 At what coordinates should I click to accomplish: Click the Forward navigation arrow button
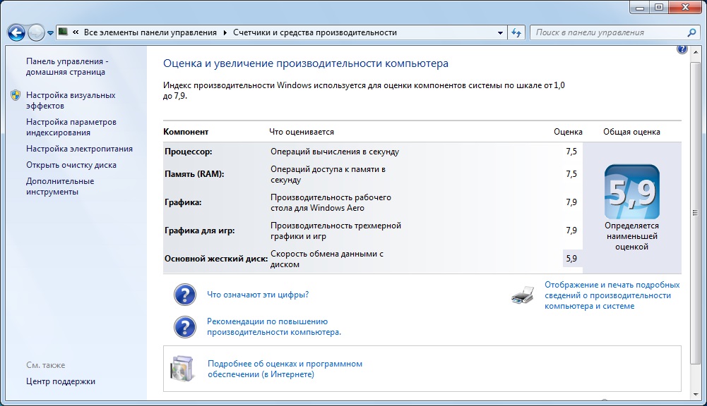point(36,32)
